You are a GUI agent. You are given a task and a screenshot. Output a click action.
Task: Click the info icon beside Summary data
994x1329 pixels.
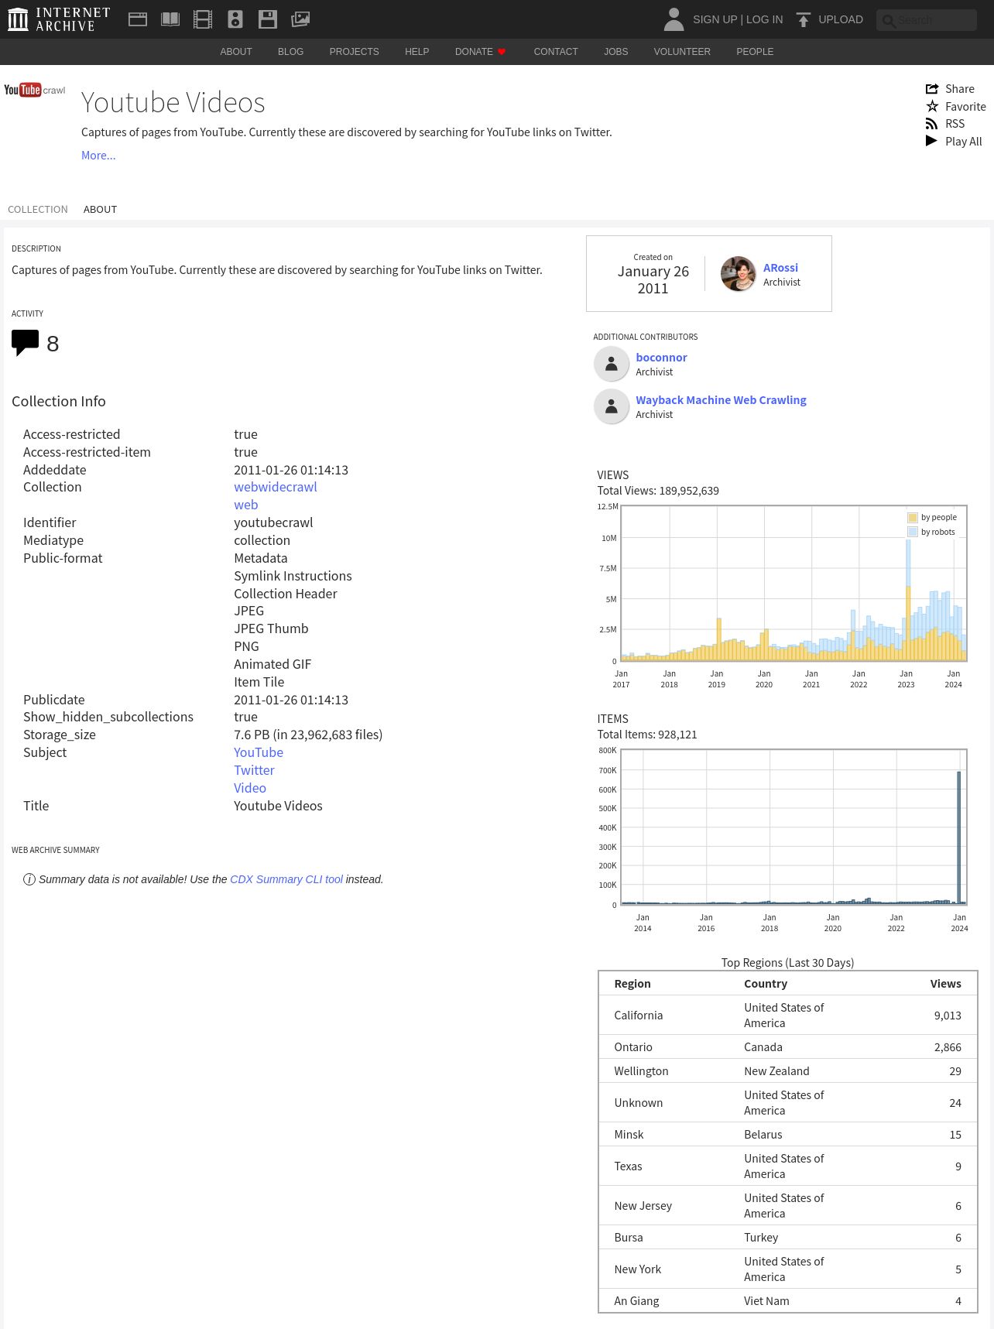(x=29, y=879)
